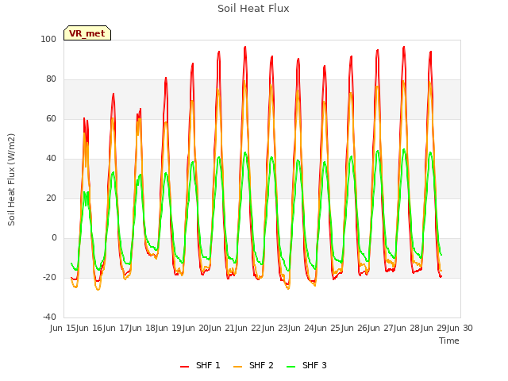Click the -40 y-axis tick label

point(49,317)
